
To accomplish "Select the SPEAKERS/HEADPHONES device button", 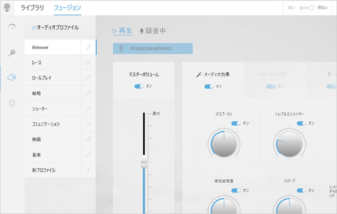I will coord(153,49).
